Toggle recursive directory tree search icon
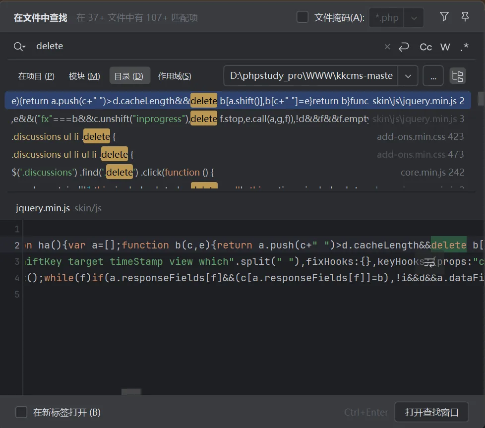 point(457,76)
